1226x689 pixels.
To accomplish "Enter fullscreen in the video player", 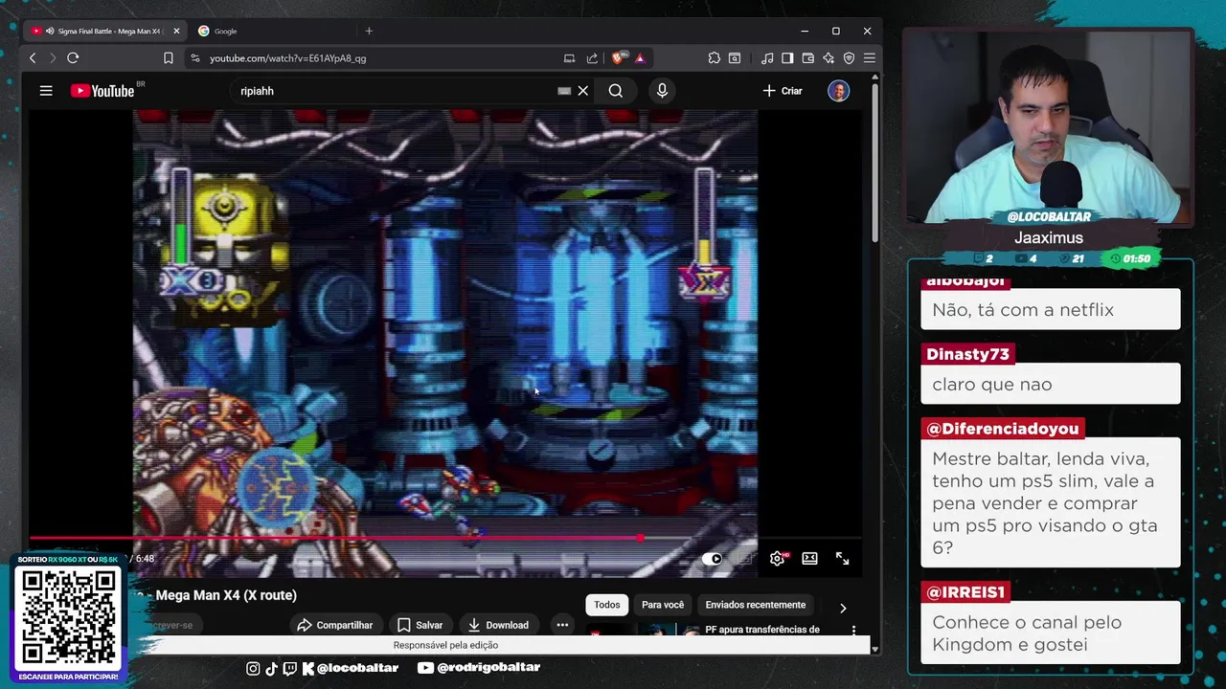I will (843, 559).
